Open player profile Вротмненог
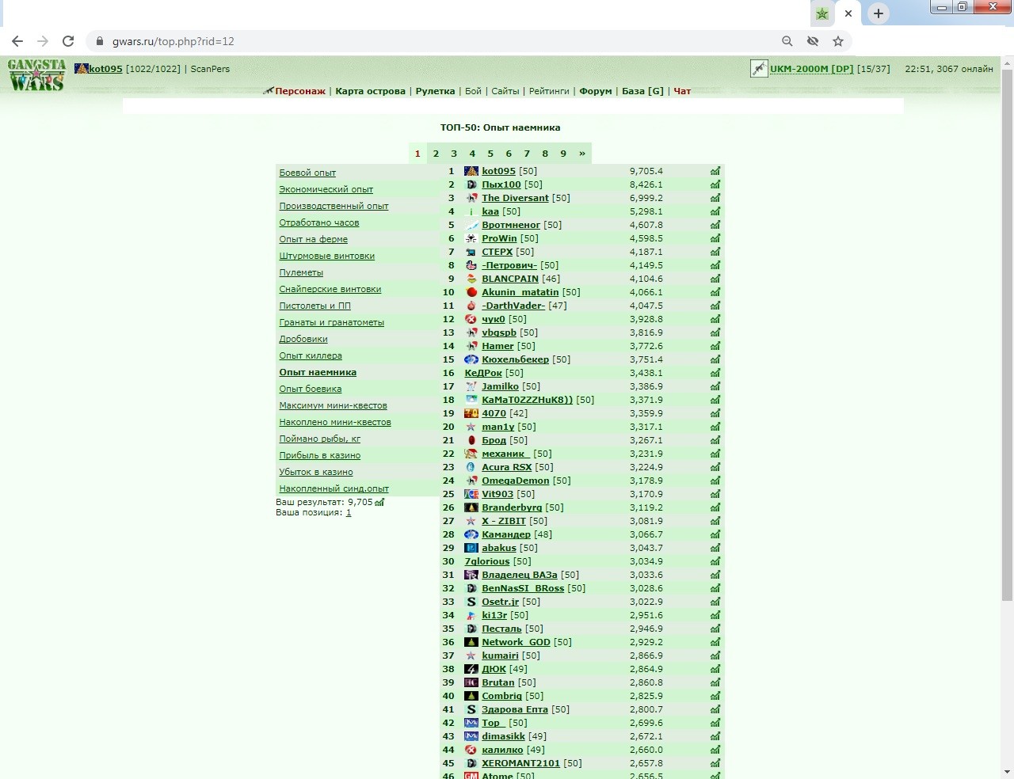 (x=511, y=225)
